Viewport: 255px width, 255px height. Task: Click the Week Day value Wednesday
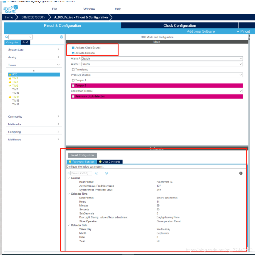[x=163, y=229]
